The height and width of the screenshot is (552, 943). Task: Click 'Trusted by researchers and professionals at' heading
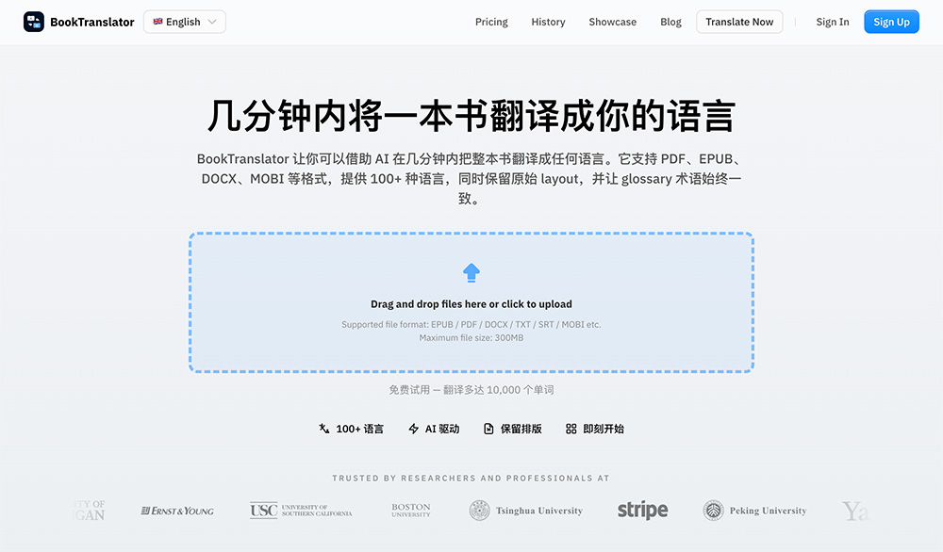(471, 479)
